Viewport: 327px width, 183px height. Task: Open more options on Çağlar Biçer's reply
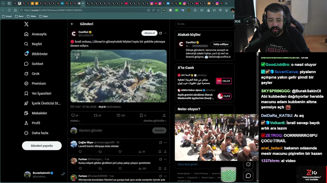click(165, 143)
